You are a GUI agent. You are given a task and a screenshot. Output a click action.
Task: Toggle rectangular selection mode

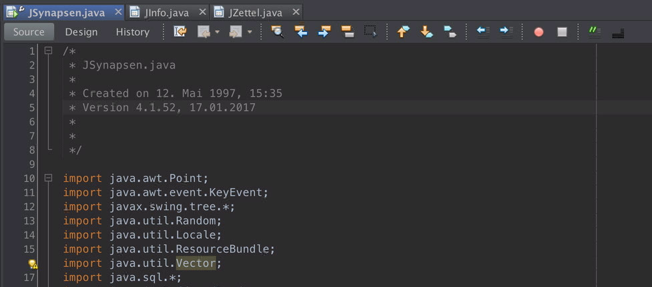coord(370,32)
